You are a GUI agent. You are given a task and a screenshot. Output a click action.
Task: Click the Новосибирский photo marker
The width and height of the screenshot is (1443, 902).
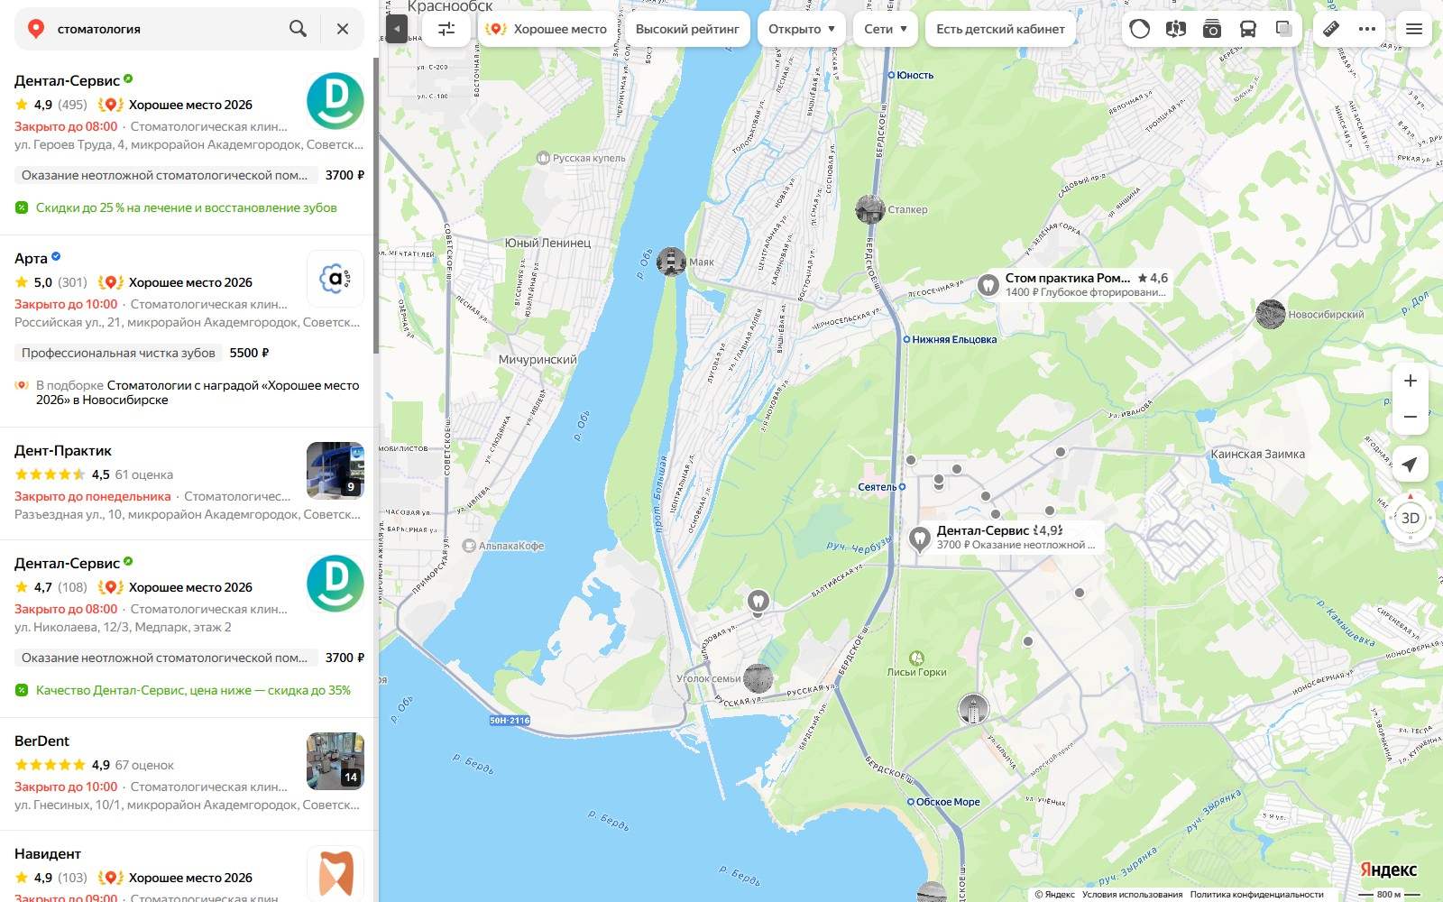(x=1271, y=314)
